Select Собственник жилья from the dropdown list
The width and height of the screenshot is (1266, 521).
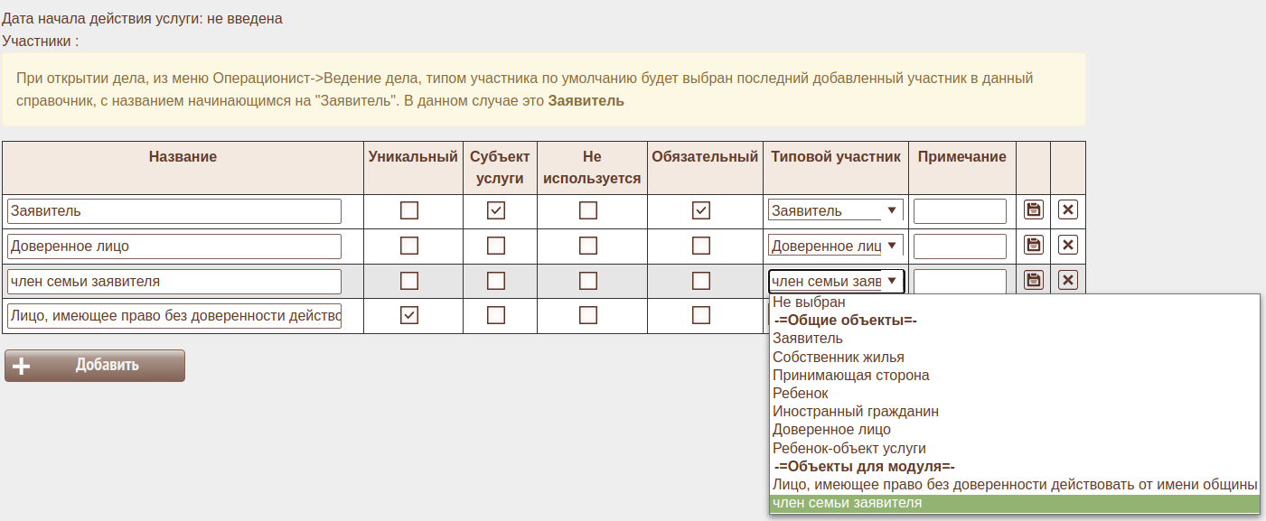(838, 357)
